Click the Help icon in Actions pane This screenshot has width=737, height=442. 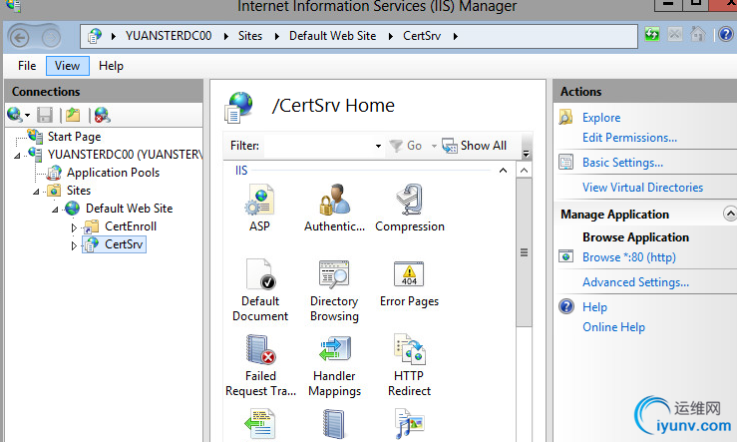point(566,306)
